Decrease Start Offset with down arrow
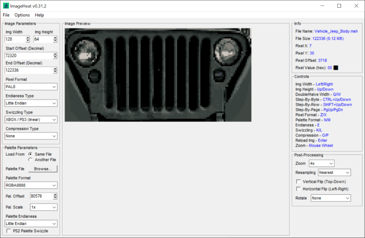 click(55, 57)
